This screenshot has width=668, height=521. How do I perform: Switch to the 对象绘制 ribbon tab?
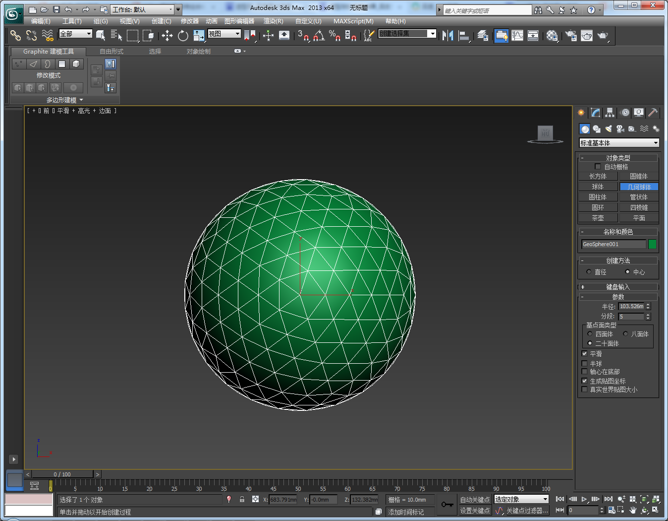point(199,52)
